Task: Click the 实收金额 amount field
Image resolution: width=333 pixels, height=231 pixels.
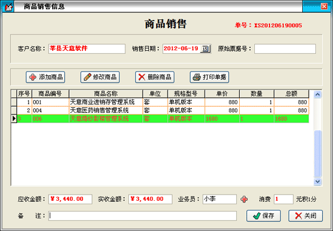Action: pos(150,199)
